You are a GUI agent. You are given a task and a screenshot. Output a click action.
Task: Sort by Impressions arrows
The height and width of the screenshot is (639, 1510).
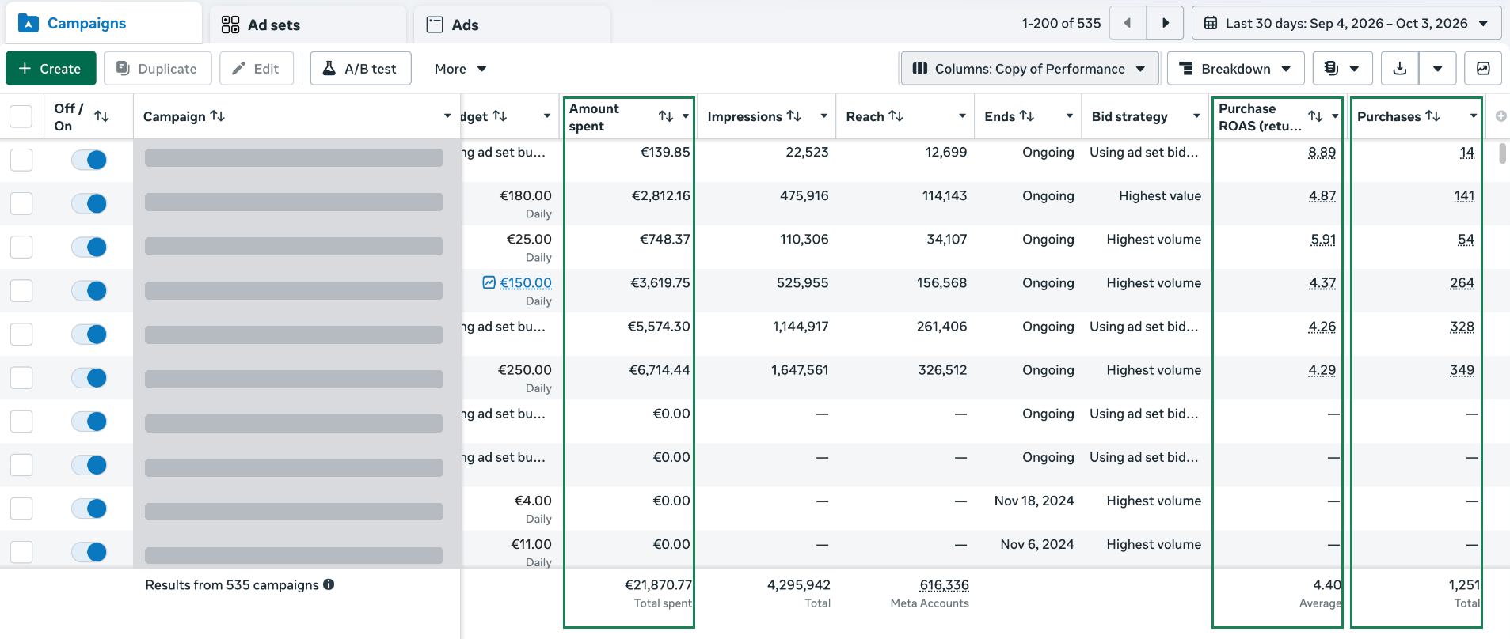[794, 116]
